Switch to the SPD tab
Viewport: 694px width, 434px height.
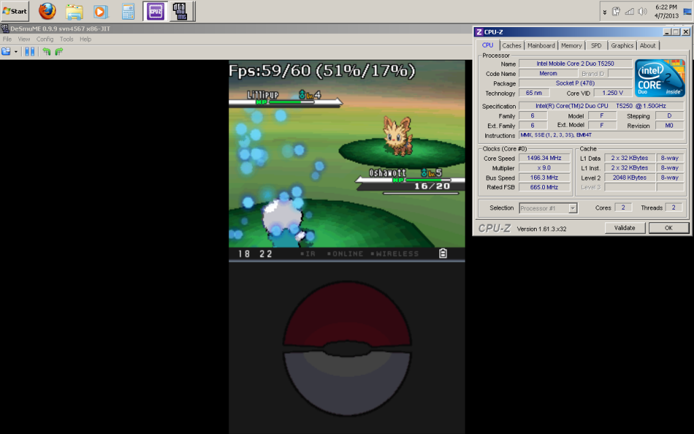(x=596, y=45)
